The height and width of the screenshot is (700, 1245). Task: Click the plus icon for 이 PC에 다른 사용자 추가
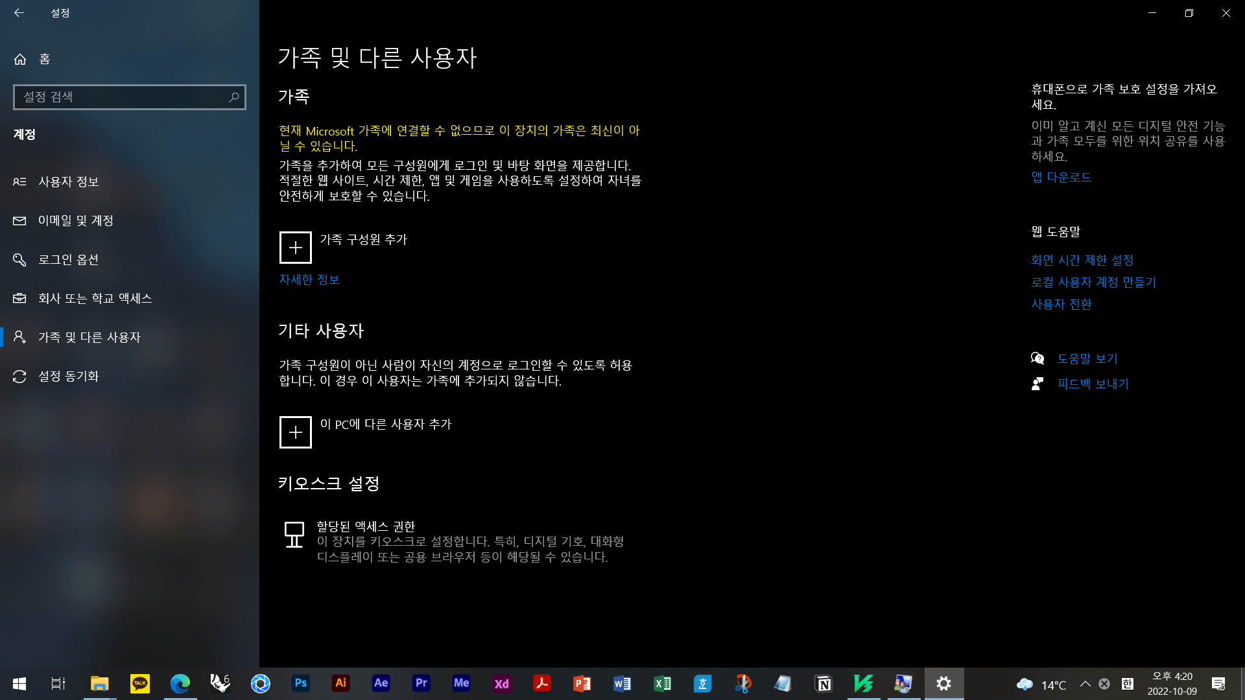pos(295,432)
